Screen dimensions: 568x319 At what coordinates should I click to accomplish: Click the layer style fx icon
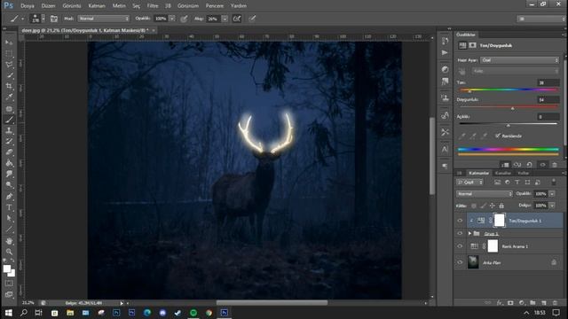pos(500,303)
